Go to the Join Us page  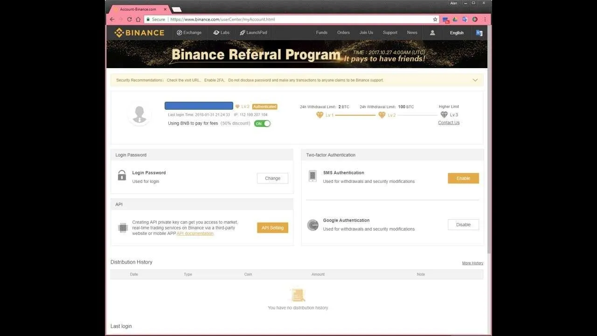pos(366,33)
